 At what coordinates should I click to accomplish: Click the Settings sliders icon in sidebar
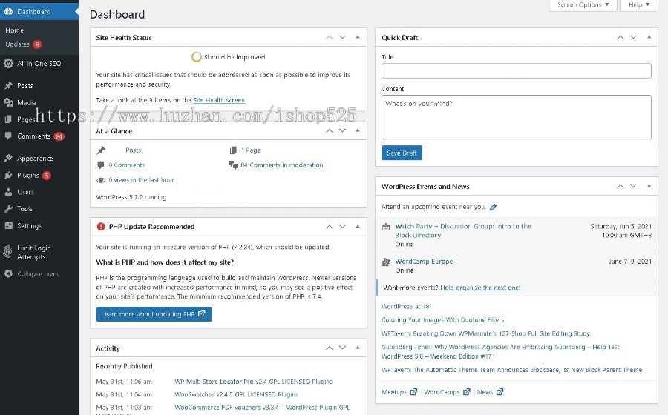click(8, 226)
